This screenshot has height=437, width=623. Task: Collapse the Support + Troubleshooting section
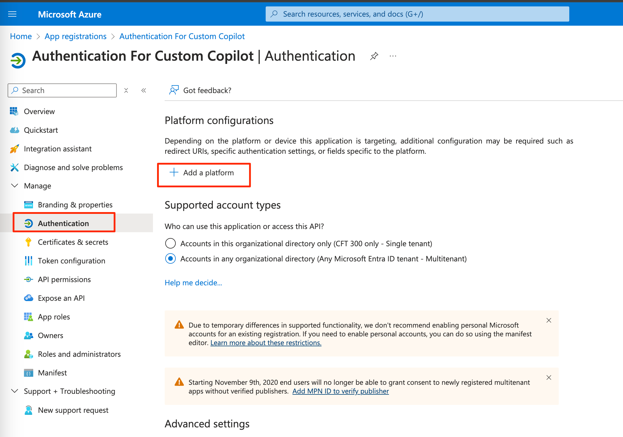coord(15,391)
